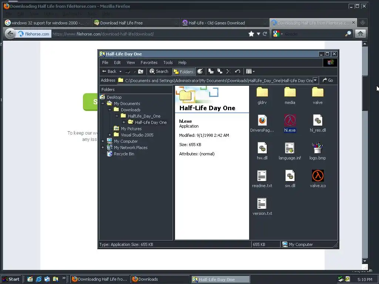Click the Firefox Home button
Screen dimensions: 379x284
click(360, 34)
